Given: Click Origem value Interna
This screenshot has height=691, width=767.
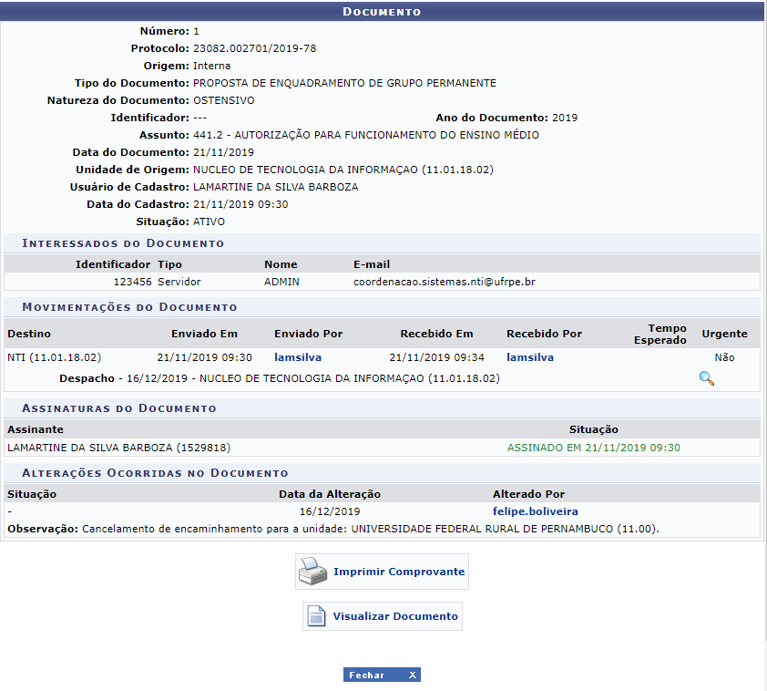Looking at the screenshot, I should pyautogui.click(x=212, y=66).
